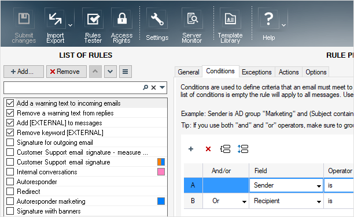
Task: Enable Internal conversations rule checkbox
Action: [10, 172]
